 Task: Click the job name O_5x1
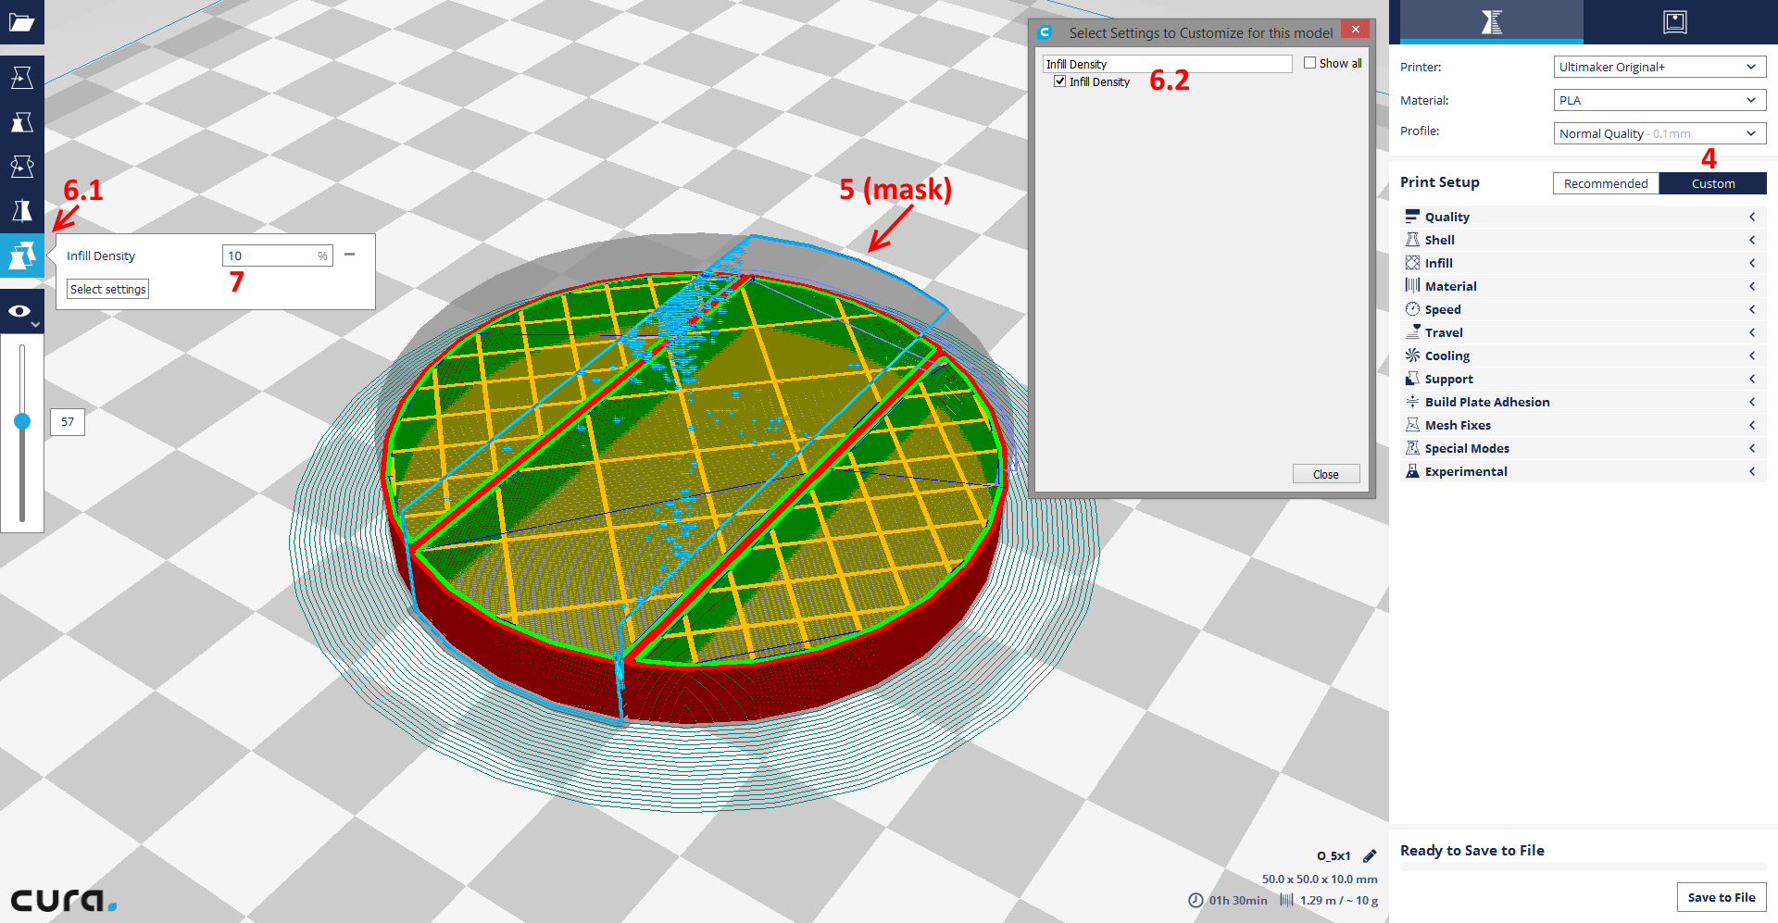(1333, 856)
